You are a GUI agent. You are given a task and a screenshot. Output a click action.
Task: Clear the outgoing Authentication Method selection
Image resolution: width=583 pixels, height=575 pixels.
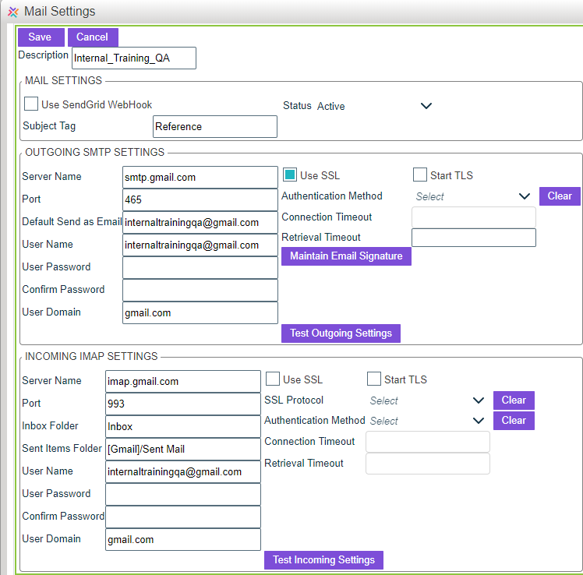(x=560, y=196)
